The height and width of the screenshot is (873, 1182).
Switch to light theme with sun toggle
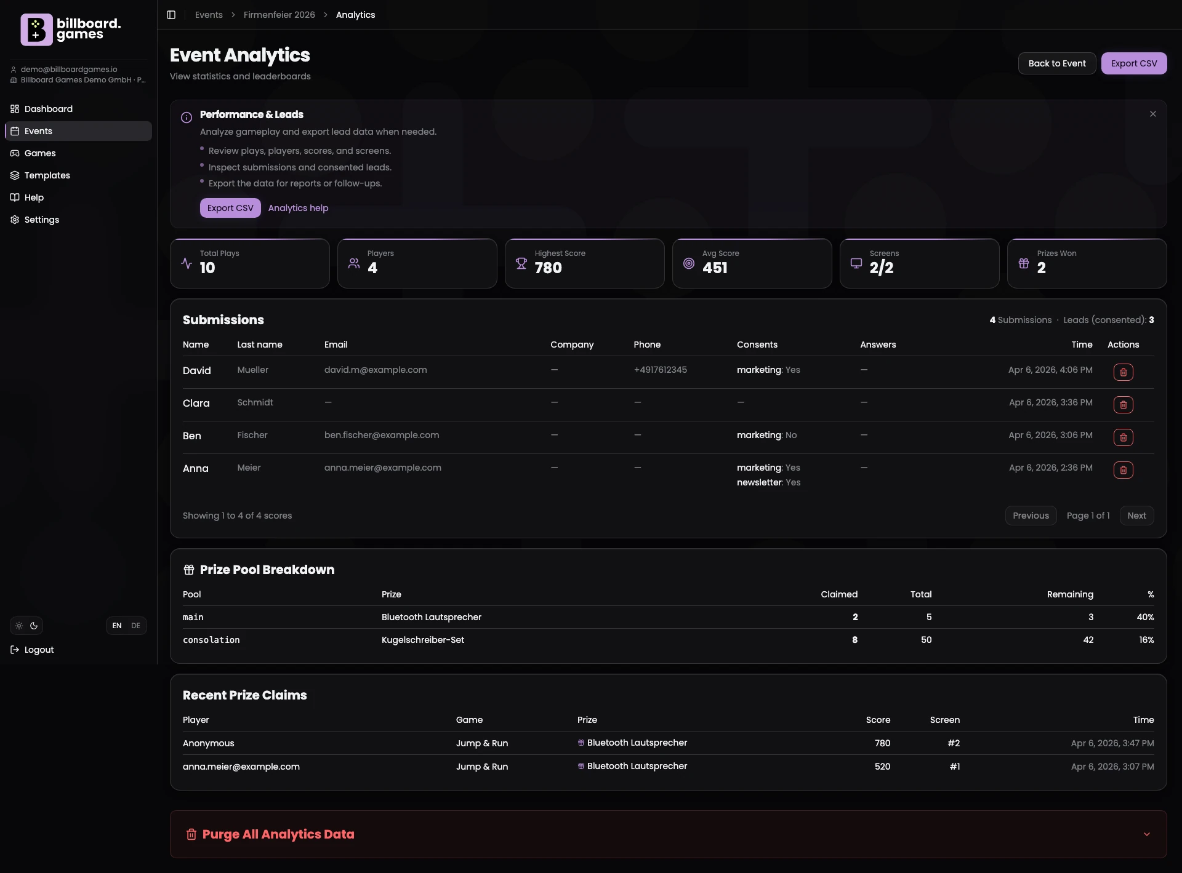coord(18,625)
